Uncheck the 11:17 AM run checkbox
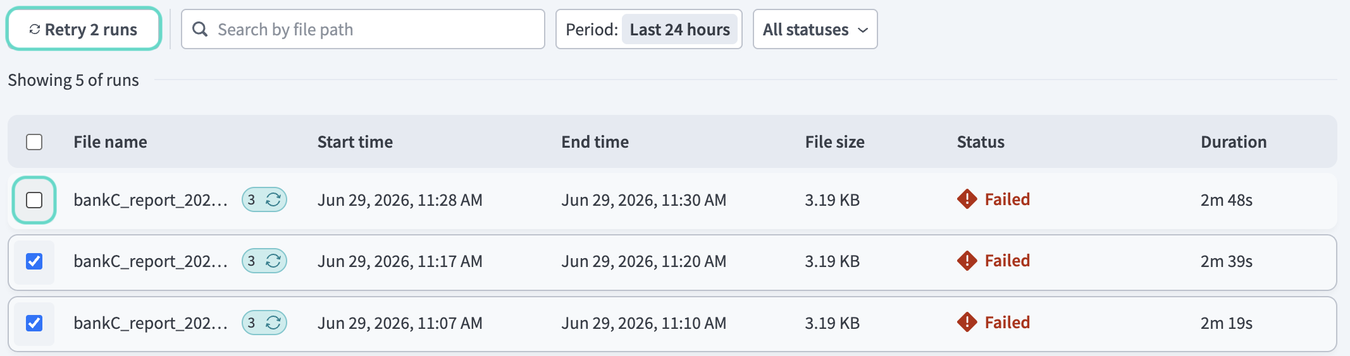 tap(34, 261)
